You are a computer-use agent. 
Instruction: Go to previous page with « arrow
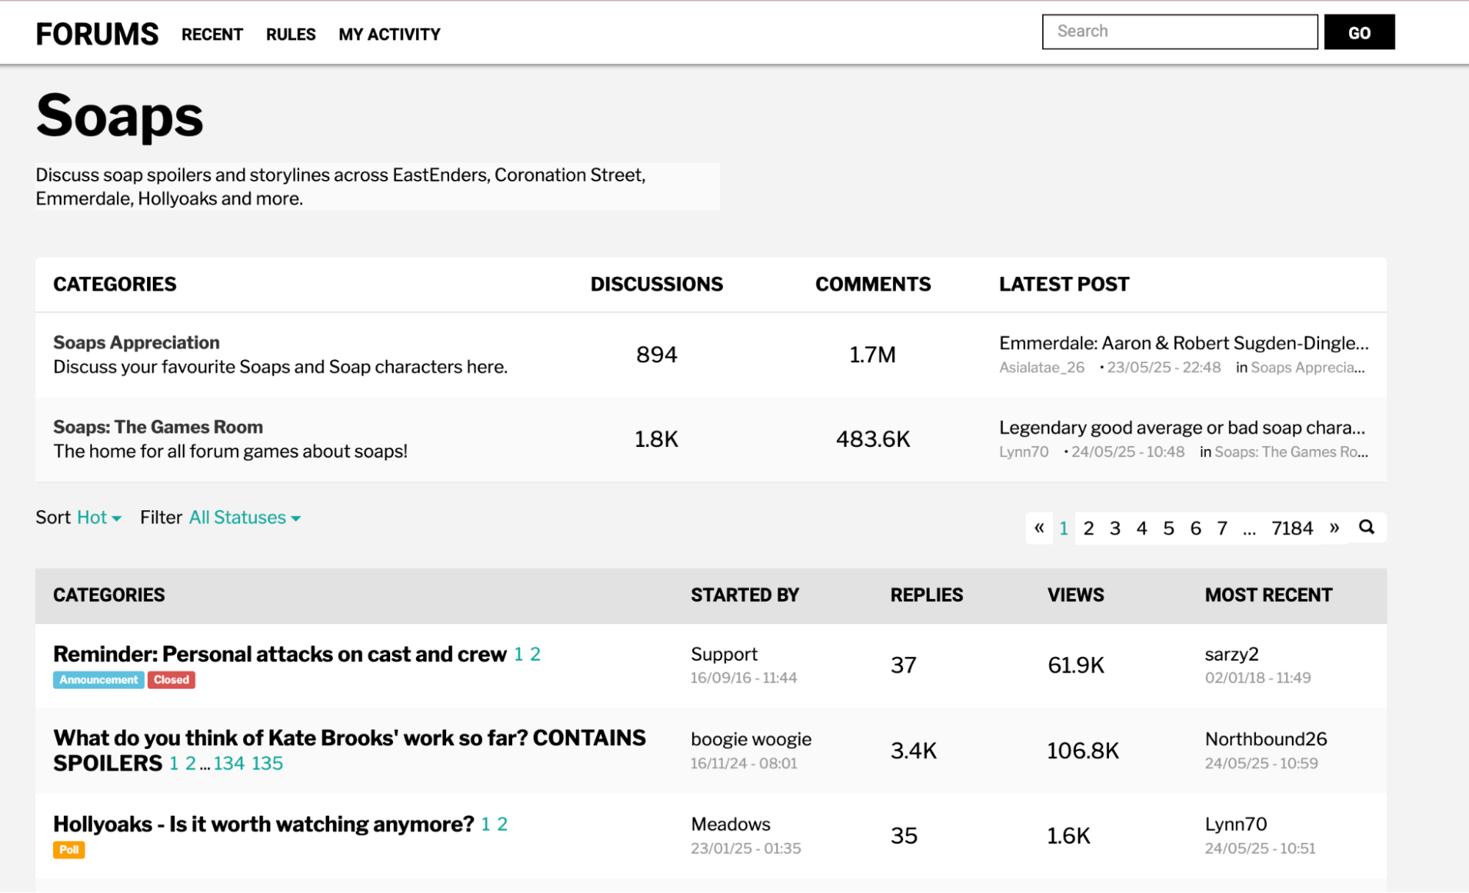(x=1039, y=527)
